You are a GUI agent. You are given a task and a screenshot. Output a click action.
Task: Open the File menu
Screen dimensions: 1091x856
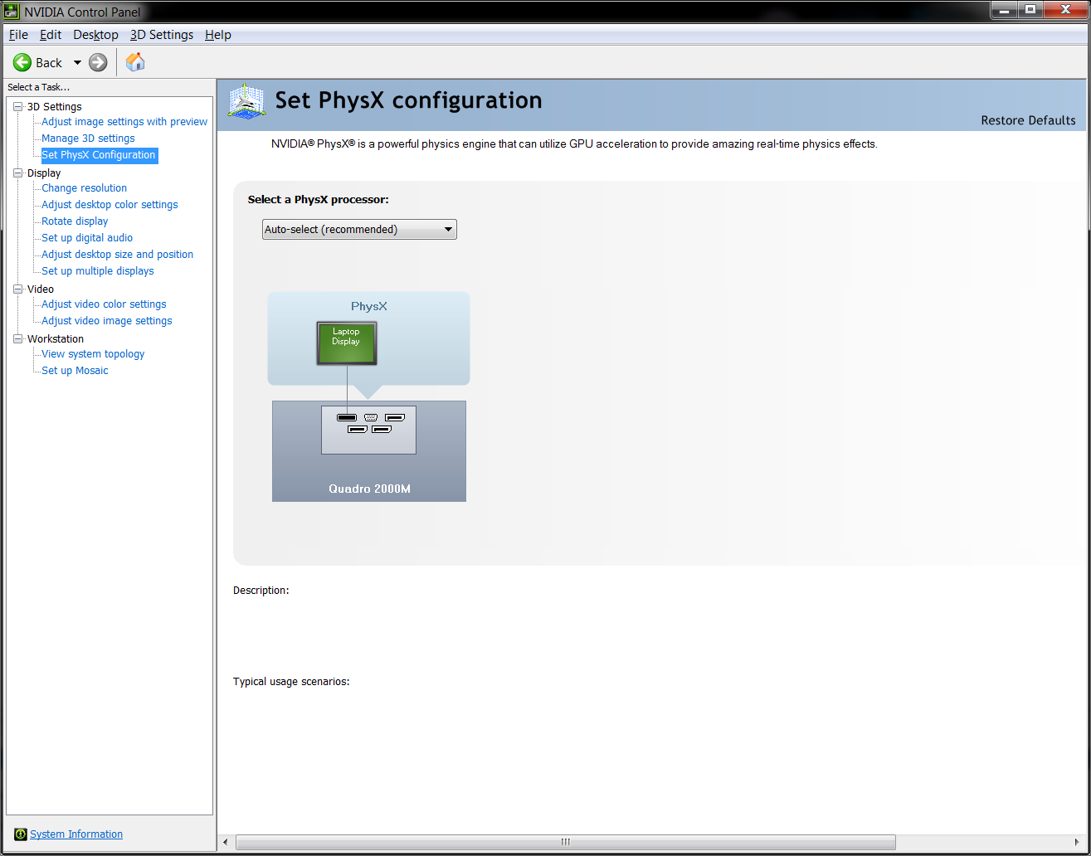point(18,35)
